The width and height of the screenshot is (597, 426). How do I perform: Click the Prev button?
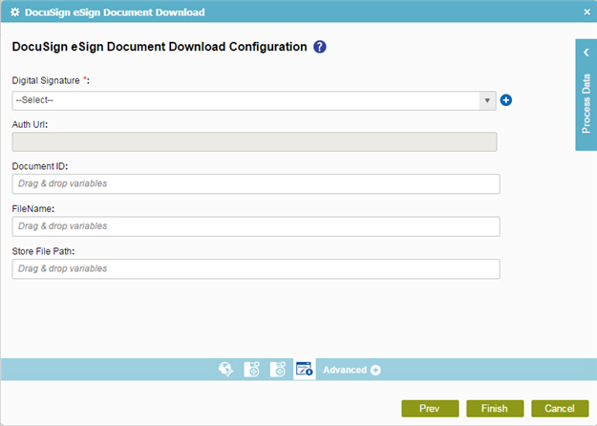point(430,409)
